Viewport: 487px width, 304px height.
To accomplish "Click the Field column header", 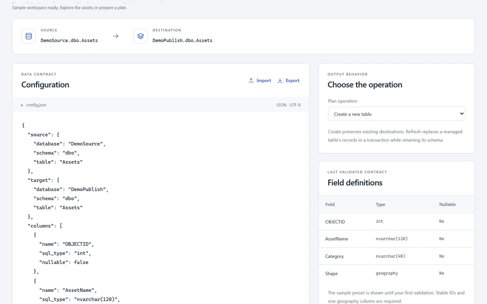I will pyautogui.click(x=330, y=204).
